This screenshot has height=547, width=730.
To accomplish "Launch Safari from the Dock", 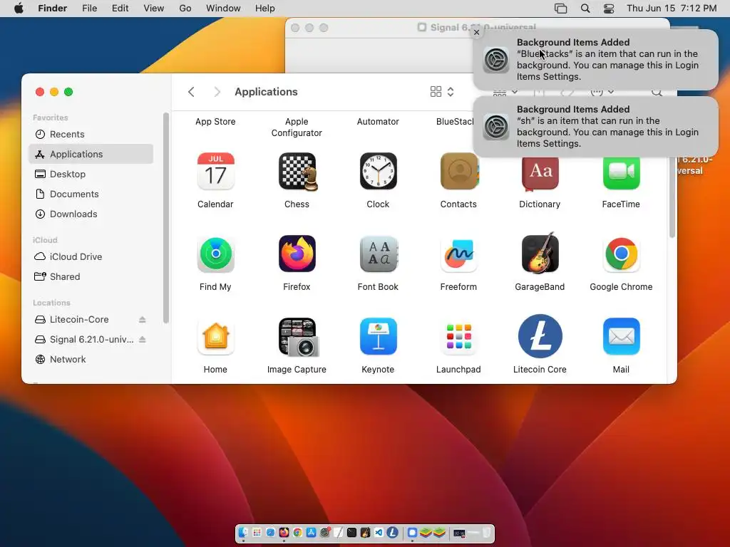I will point(270,533).
